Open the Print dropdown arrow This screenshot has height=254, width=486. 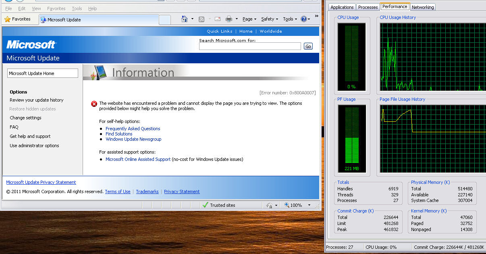pos(237,19)
